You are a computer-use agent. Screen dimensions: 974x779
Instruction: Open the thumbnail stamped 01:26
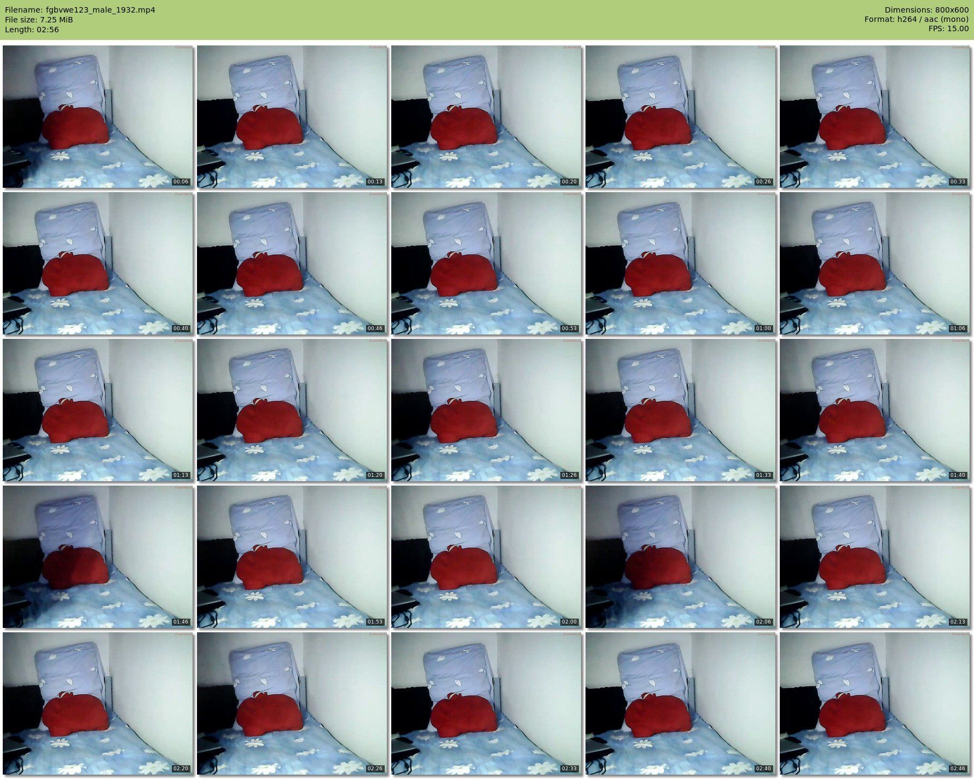pyautogui.click(x=486, y=410)
